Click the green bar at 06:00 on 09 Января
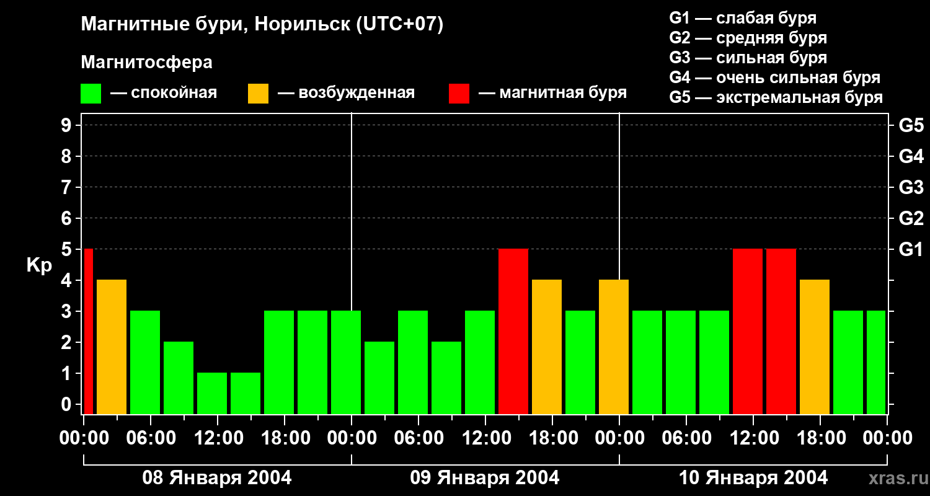Image resolution: width=930 pixels, height=496 pixels. [413, 362]
